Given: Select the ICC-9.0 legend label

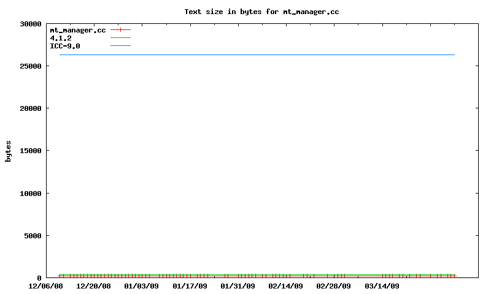Looking at the screenshot, I should (x=65, y=46).
